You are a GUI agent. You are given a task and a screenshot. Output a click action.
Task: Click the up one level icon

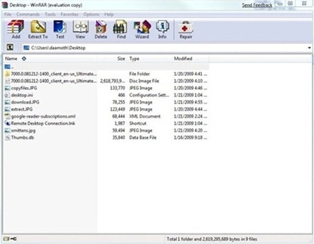(10, 47)
